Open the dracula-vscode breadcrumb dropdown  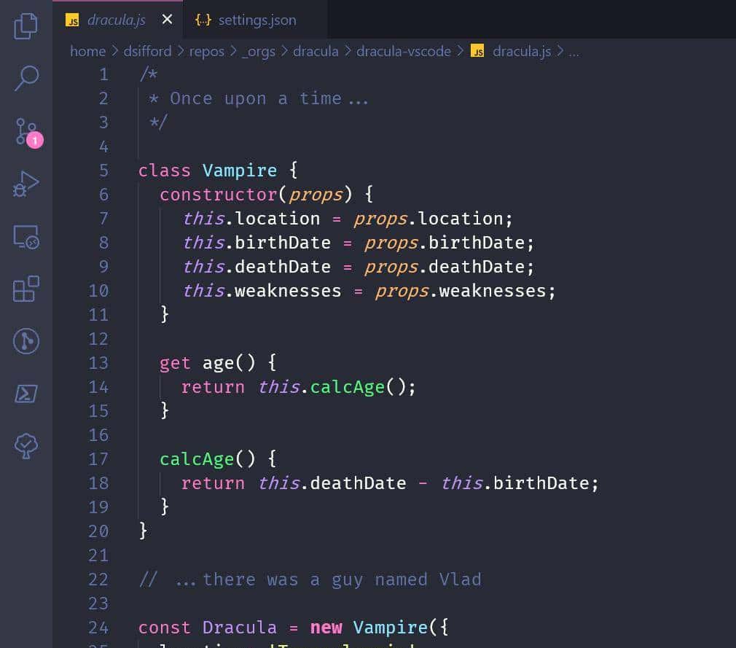pyautogui.click(x=402, y=51)
